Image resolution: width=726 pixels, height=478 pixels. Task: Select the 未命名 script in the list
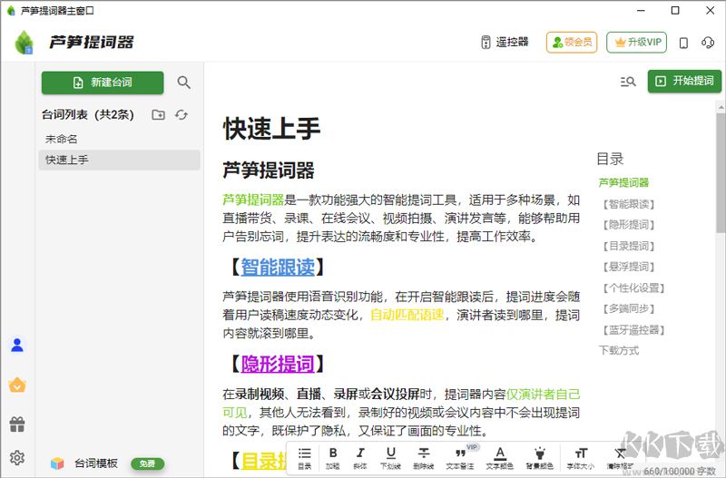click(120, 139)
